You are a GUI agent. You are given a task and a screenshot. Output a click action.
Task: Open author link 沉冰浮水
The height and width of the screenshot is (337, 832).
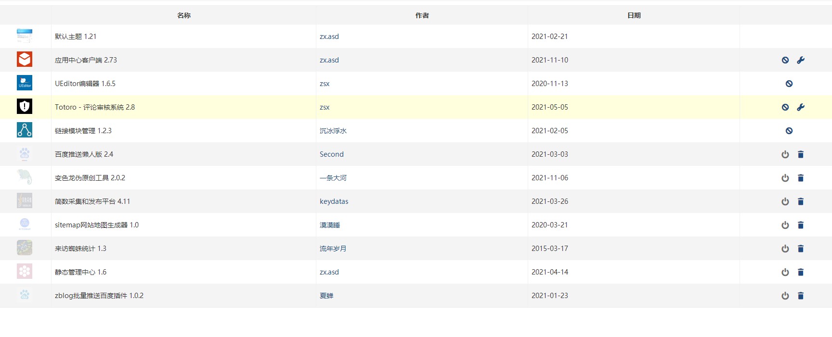click(x=333, y=131)
